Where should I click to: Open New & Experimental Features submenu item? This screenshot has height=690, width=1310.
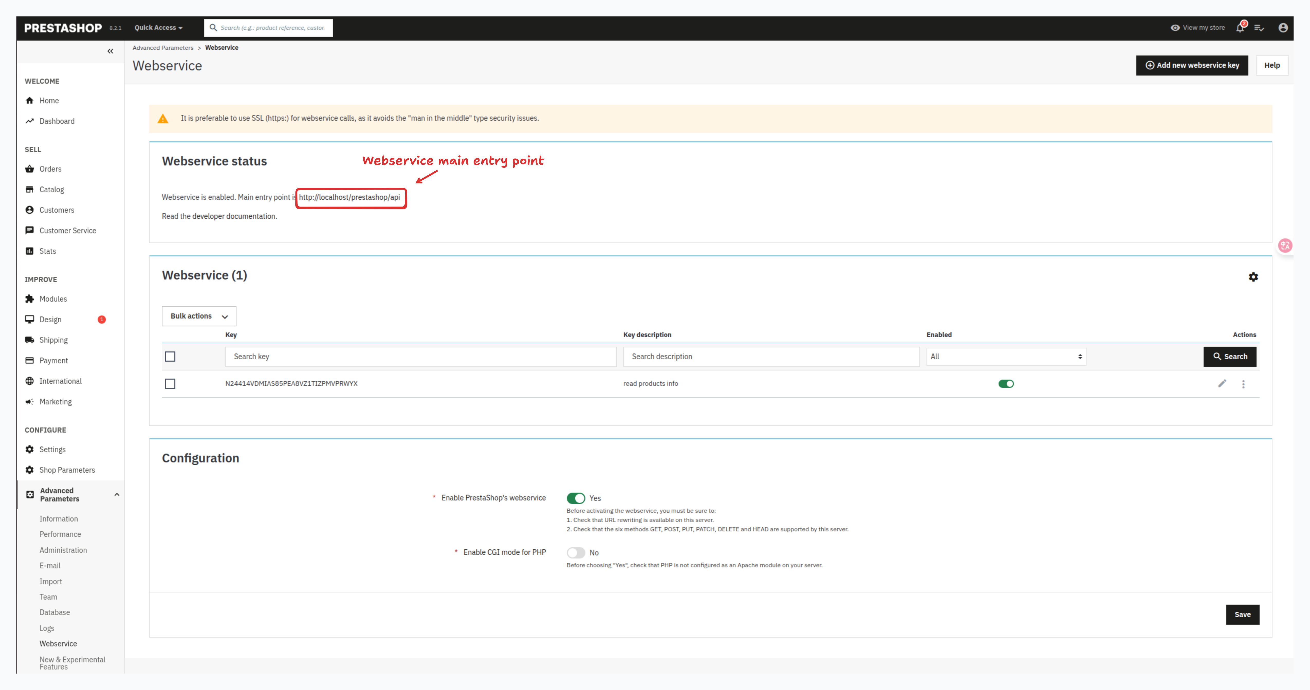coord(72,663)
